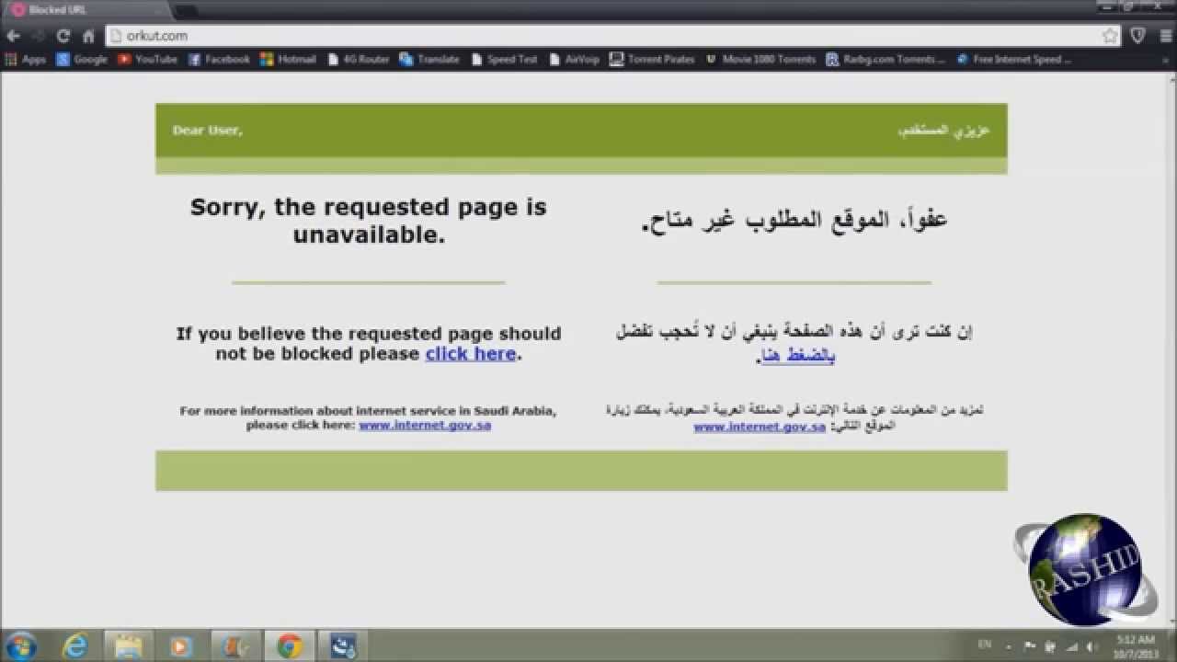Open the shield extension icon

tap(1138, 36)
